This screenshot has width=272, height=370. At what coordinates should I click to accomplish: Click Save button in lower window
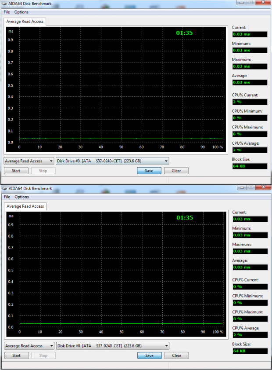150,355
